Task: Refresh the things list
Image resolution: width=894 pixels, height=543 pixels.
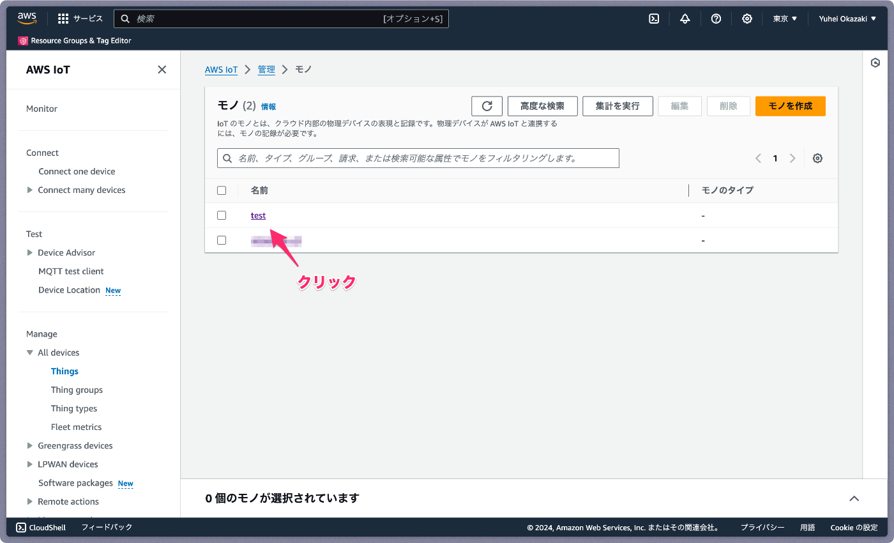Action: click(x=487, y=106)
